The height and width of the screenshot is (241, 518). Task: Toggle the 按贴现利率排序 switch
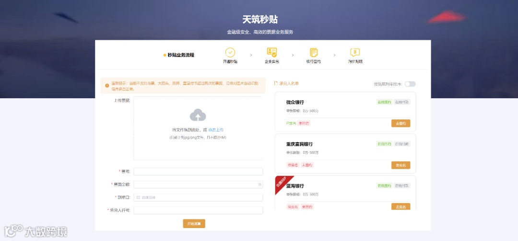(410, 84)
